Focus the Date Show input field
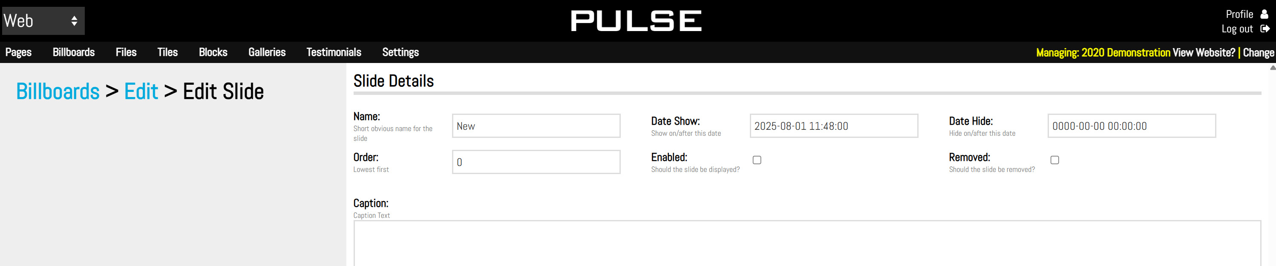This screenshot has width=1276, height=266. [834, 126]
